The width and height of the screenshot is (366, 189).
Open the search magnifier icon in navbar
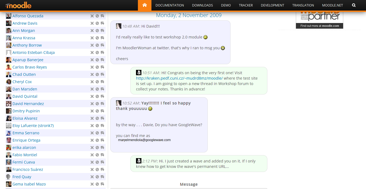coord(354,5)
